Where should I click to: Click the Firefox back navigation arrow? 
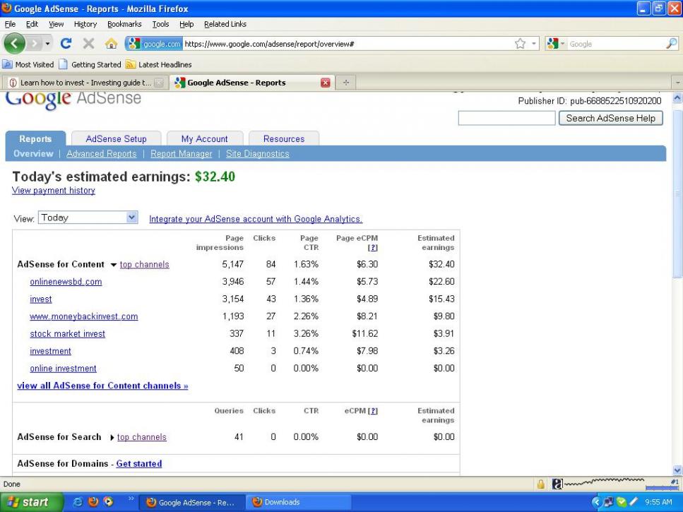click(x=16, y=44)
